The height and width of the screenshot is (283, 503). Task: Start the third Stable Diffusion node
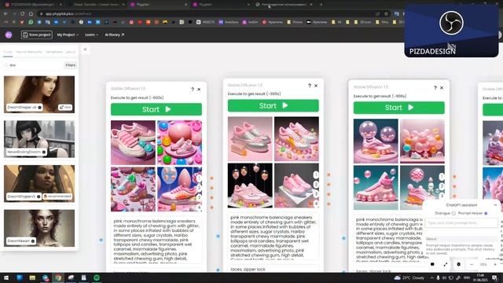399,108
